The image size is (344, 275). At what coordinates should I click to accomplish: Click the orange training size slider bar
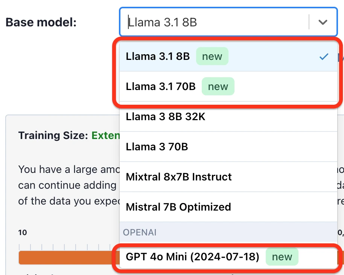[68, 258]
